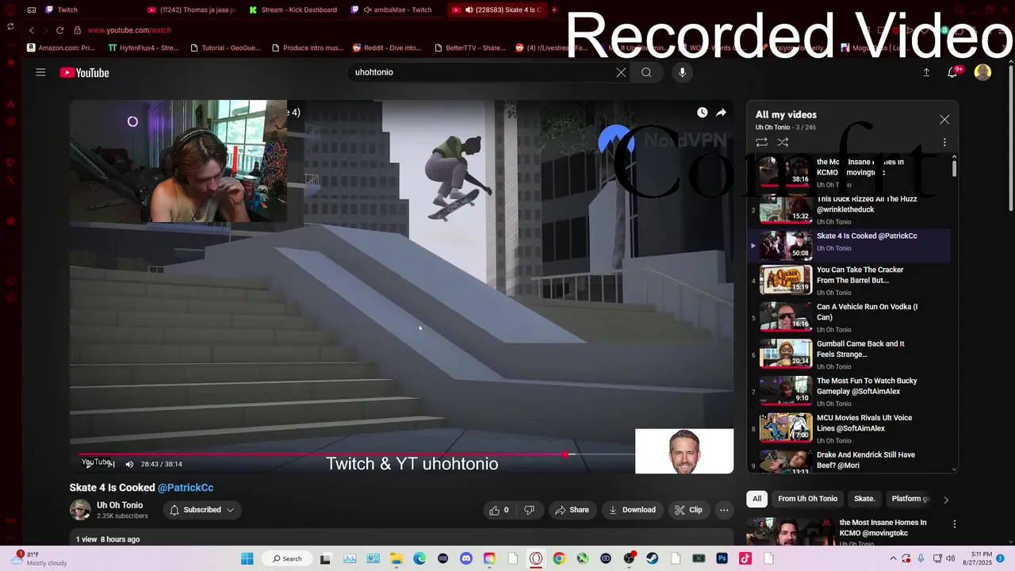
Task: Expand the Subscribed notification dropdown
Action: 201,510
